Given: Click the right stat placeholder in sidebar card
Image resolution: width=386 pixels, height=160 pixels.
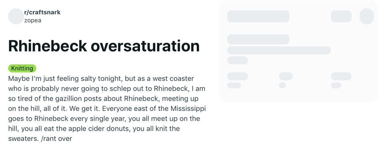Looking at the screenshot, I should (x=341, y=76).
